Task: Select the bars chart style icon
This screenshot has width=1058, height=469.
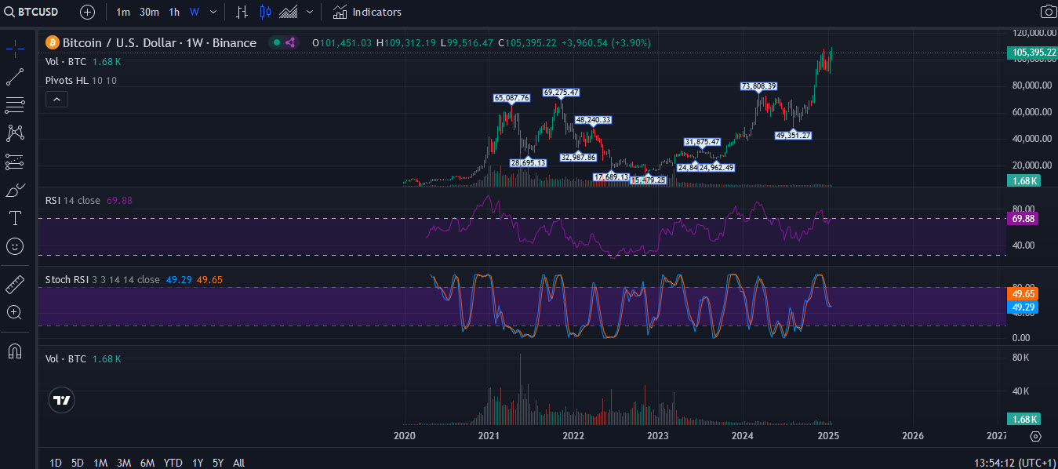Action: [242, 12]
